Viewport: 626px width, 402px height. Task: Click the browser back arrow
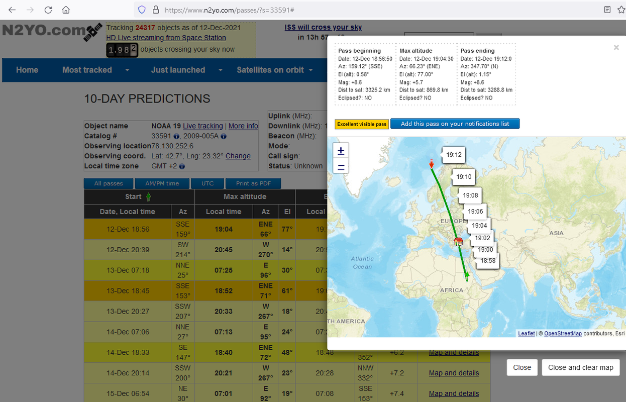coord(12,10)
